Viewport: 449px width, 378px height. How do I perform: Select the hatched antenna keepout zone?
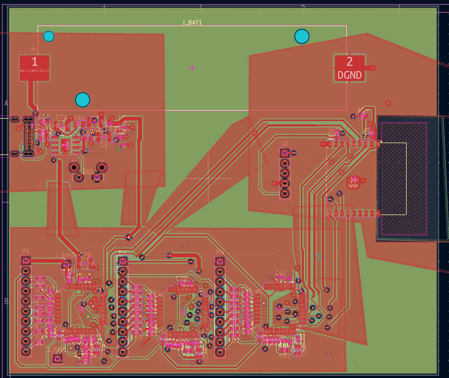pos(404,179)
